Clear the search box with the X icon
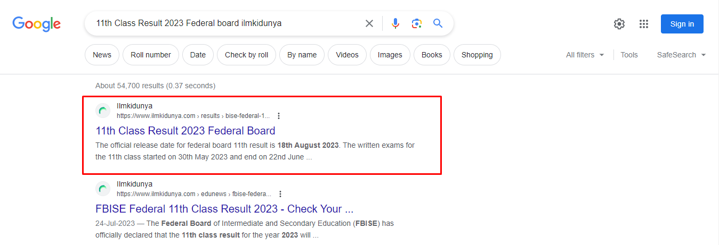719x245 pixels. pos(369,23)
